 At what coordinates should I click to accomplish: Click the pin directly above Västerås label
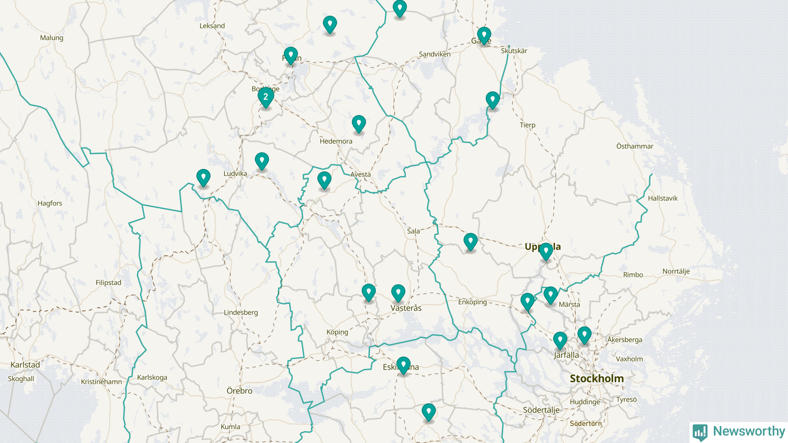398,293
